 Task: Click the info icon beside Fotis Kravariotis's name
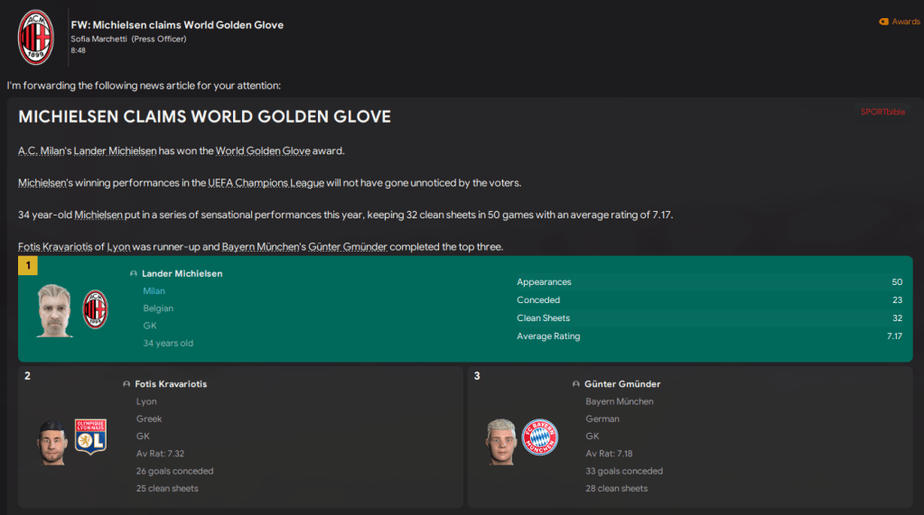point(126,384)
